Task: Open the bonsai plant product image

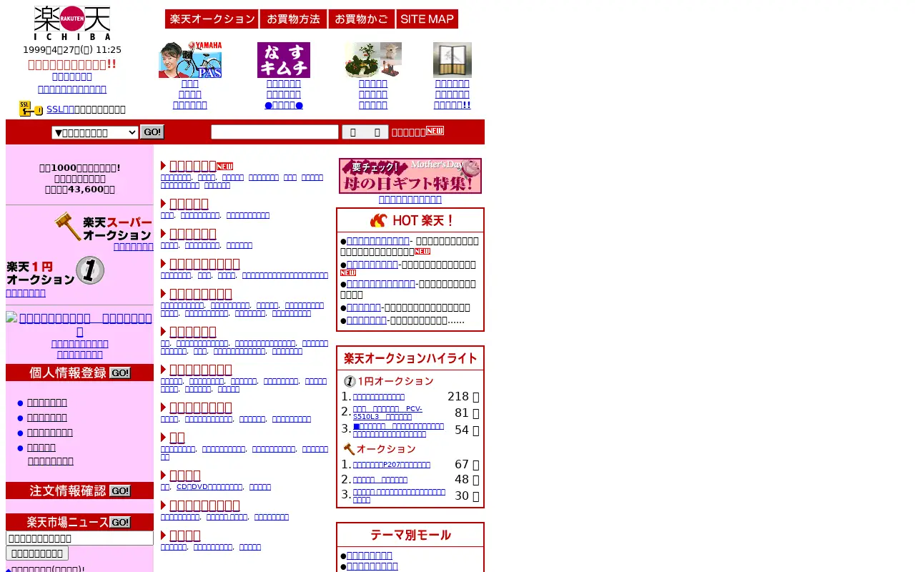Action: click(x=372, y=59)
